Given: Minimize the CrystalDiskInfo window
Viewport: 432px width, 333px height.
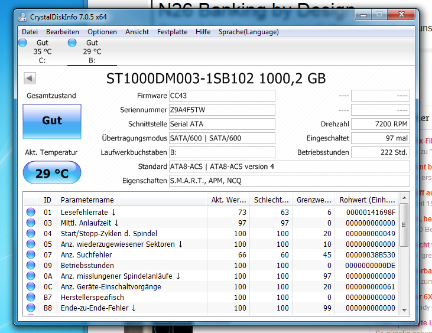Looking at the screenshot, I should coord(363,15).
